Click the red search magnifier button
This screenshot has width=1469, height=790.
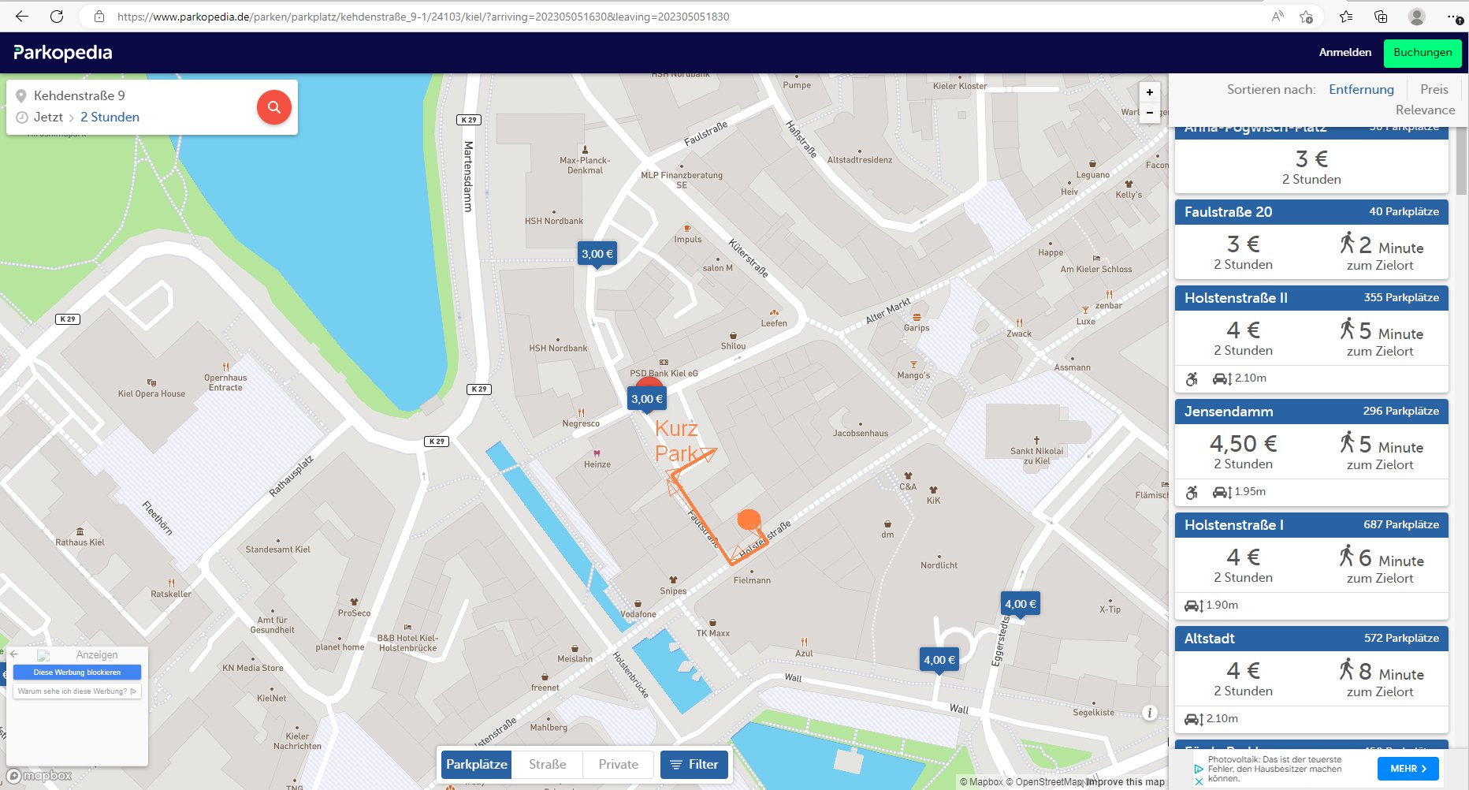click(273, 107)
